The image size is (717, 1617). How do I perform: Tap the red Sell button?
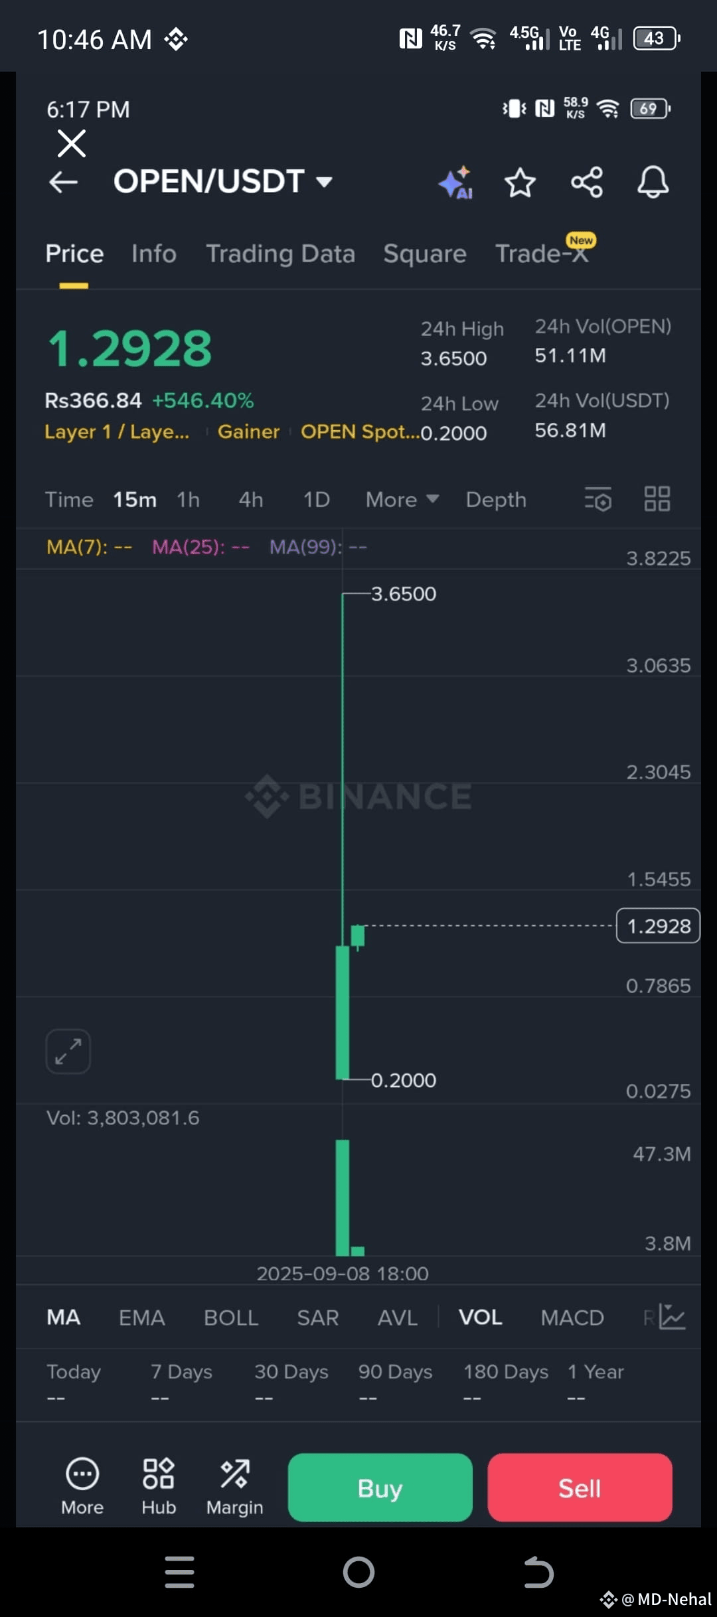(580, 1488)
